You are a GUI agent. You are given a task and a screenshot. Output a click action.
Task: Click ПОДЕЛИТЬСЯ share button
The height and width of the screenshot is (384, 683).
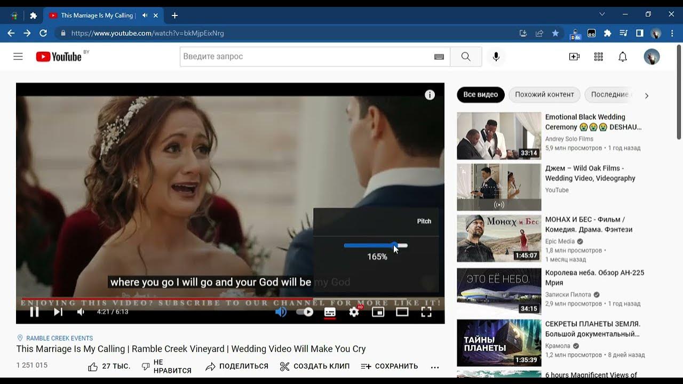coord(236,366)
